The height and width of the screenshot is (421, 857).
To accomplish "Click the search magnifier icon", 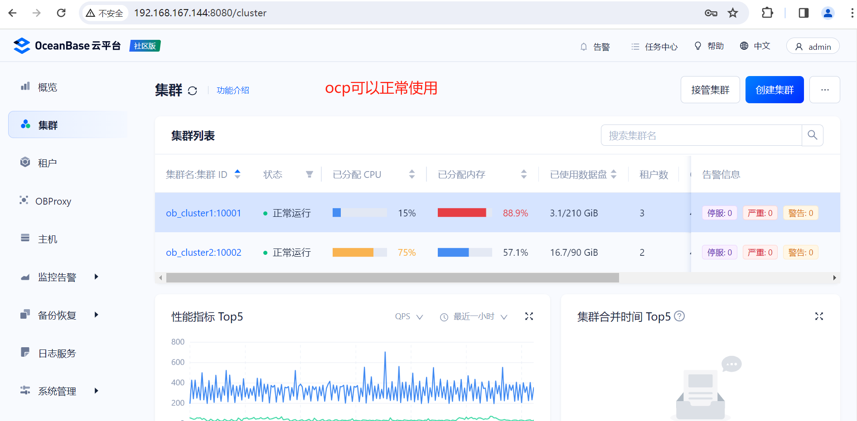I will coord(813,135).
